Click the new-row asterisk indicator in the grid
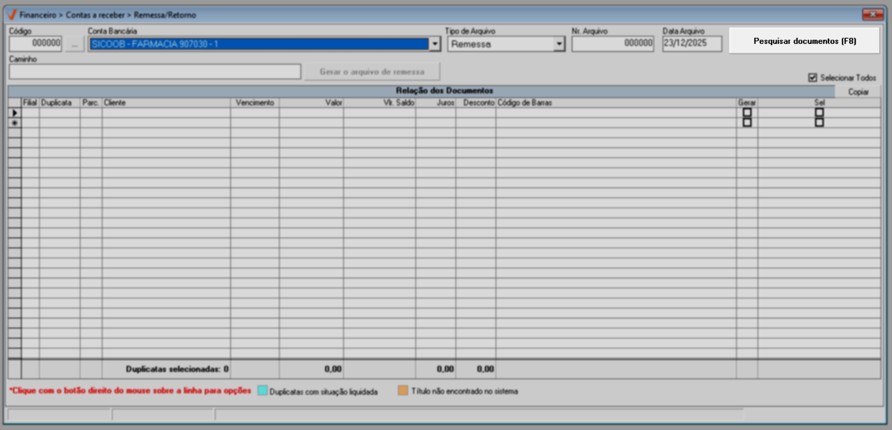Image resolution: width=892 pixels, height=430 pixels. (14, 123)
